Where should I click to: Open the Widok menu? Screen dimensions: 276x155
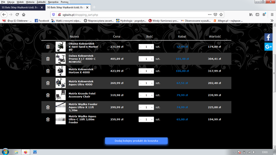pyautogui.click(x=20, y=2)
